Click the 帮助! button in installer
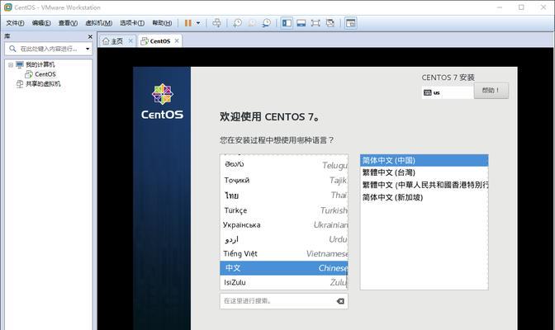This screenshot has height=330, width=555. (491, 91)
